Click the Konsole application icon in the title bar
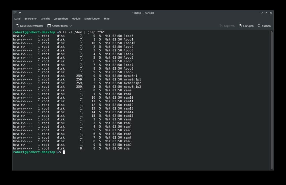The image size is (286, 185). [x=15, y=13]
